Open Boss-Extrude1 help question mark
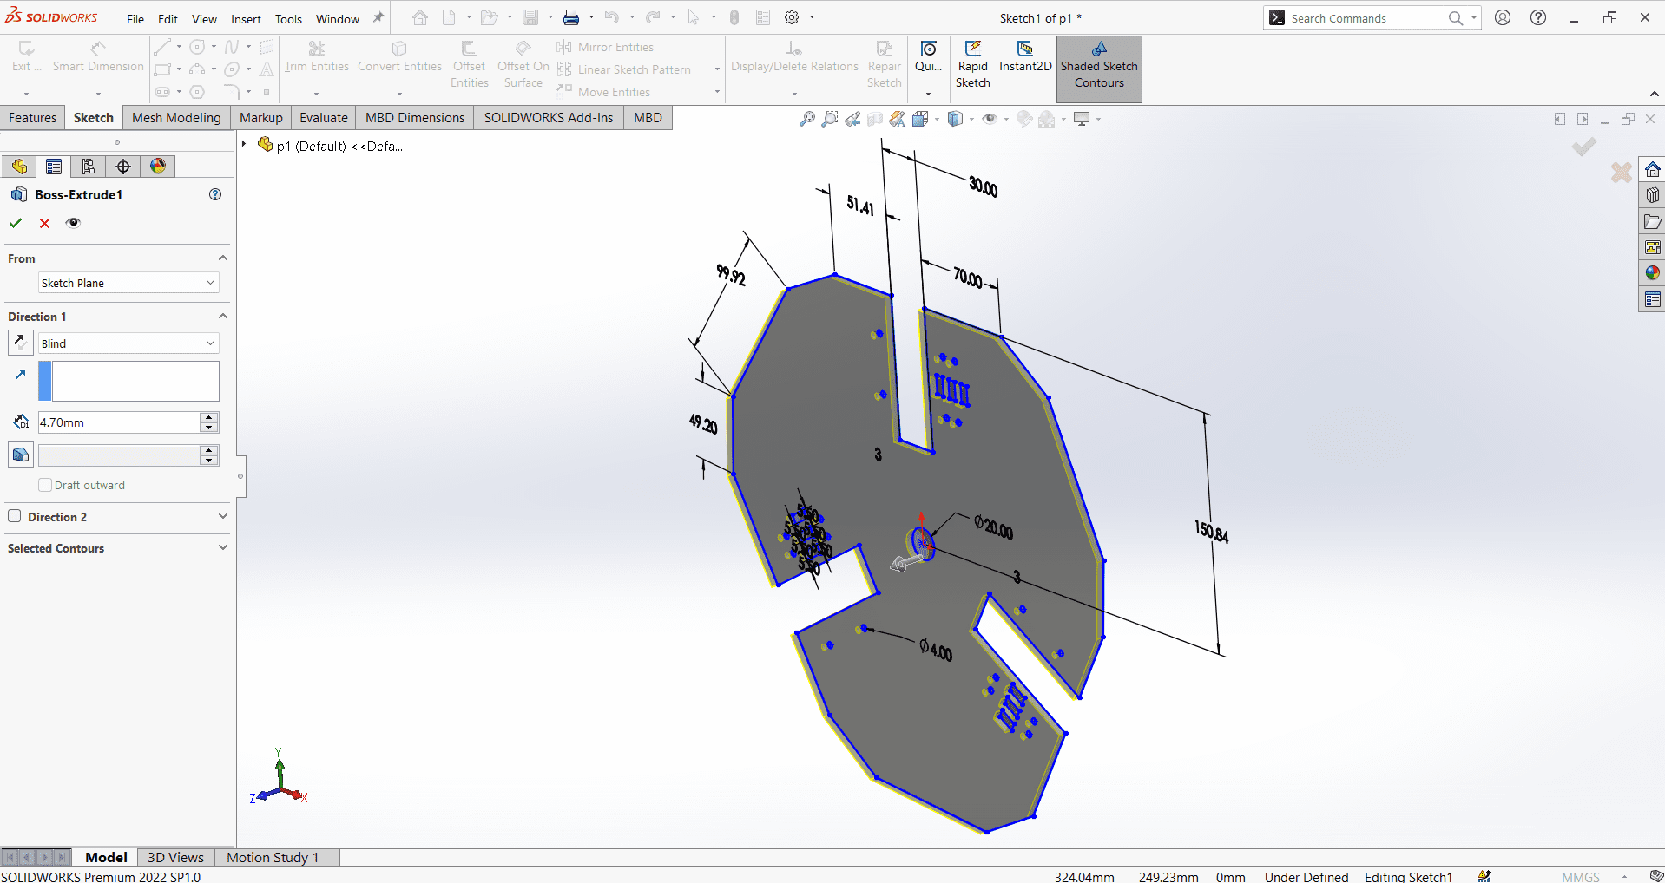Image resolution: width=1665 pixels, height=883 pixels. 215,194
